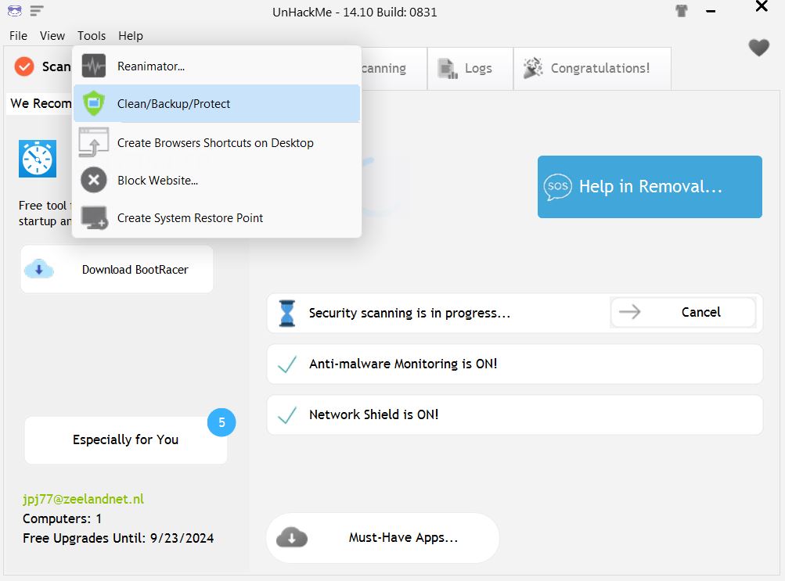
Task: Open the View menu
Action: (52, 36)
